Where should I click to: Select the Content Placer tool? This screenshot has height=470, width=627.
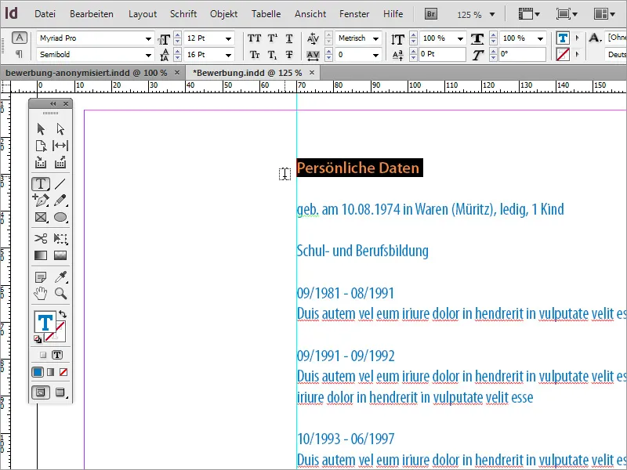60,162
